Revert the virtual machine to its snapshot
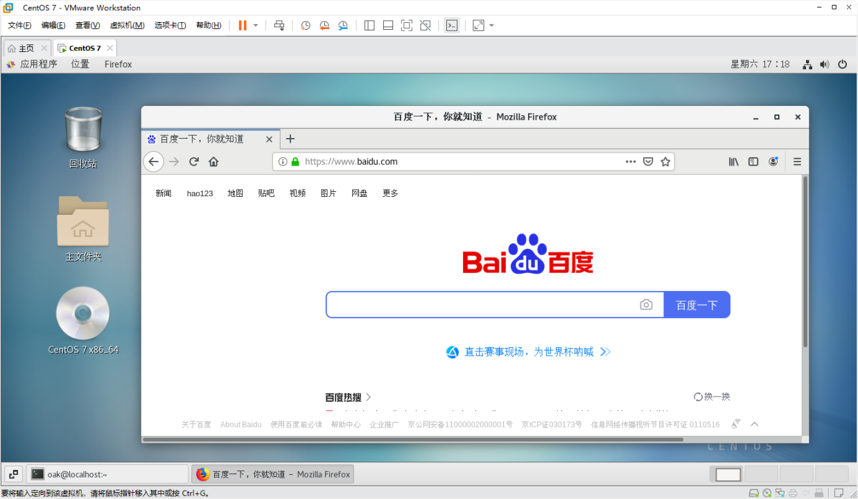The height and width of the screenshot is (499, 858). [324, 25]
